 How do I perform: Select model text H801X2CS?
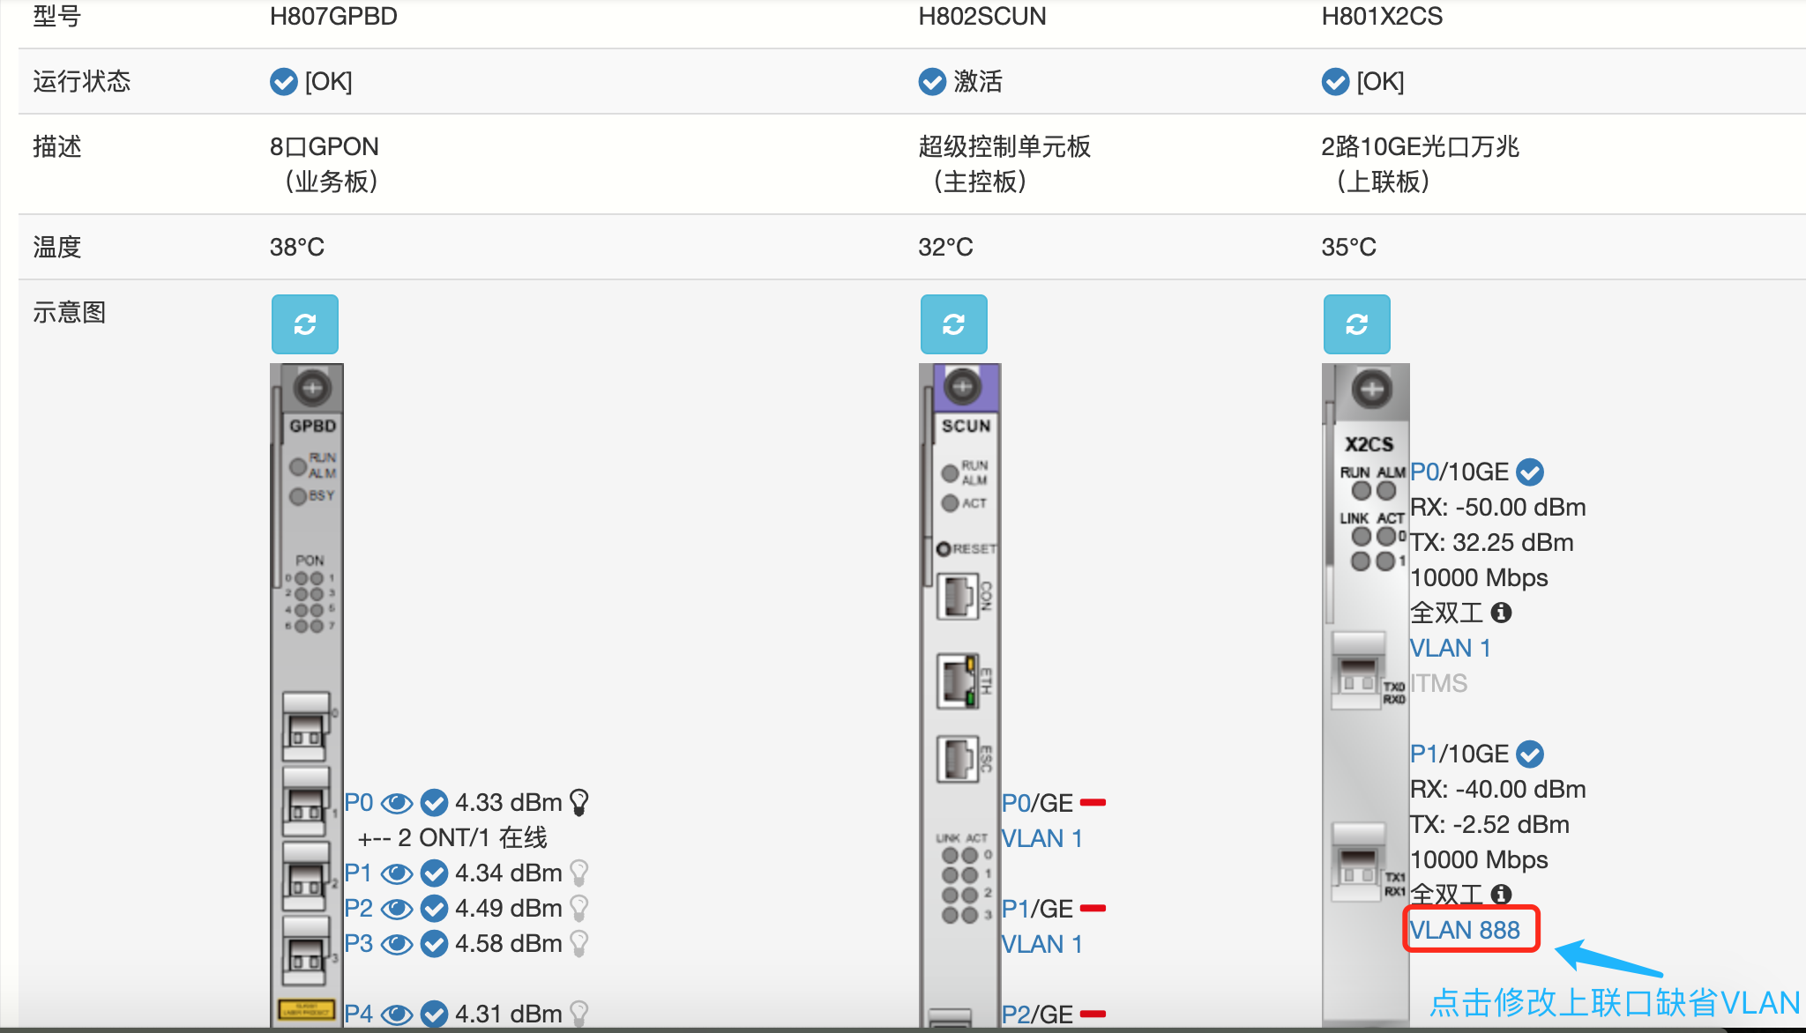click(x=1382, y=16)
